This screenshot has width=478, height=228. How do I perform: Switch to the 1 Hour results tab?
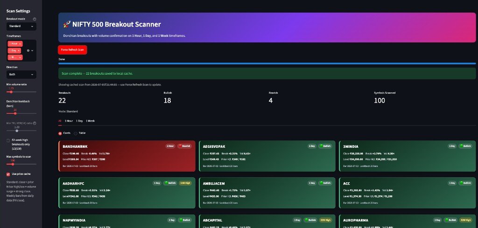coord(69,121)
